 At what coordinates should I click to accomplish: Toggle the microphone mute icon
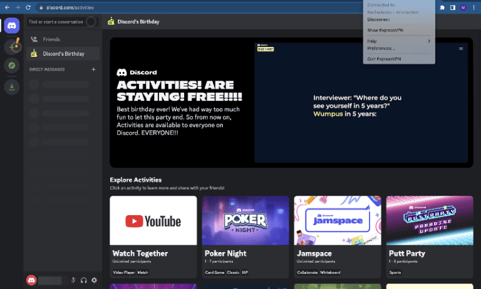point(73,280)
